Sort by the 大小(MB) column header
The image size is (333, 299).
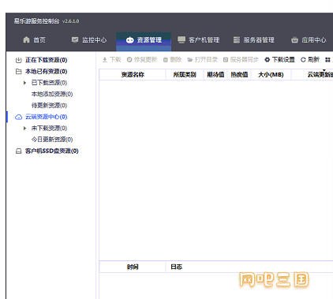(271, 75)
